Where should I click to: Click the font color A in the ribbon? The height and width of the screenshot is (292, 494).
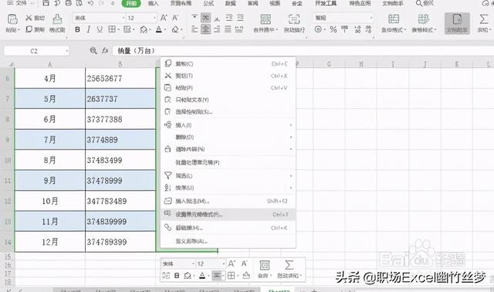pos(159,29)
